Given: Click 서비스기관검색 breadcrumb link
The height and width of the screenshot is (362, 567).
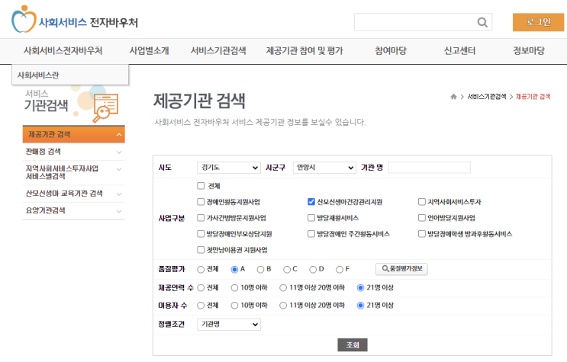Looking at the screenshot, I should (487, 97).
